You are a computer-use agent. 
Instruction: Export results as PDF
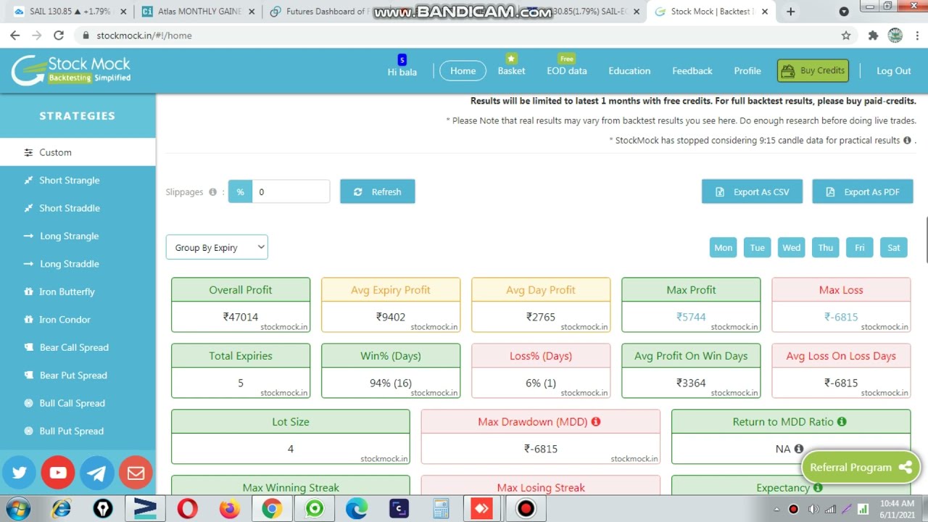click(863, 191)
